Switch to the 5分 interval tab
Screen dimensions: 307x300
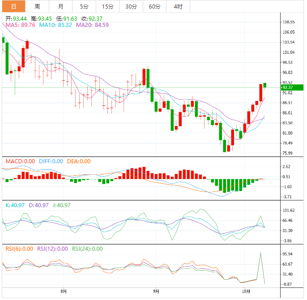84,6
